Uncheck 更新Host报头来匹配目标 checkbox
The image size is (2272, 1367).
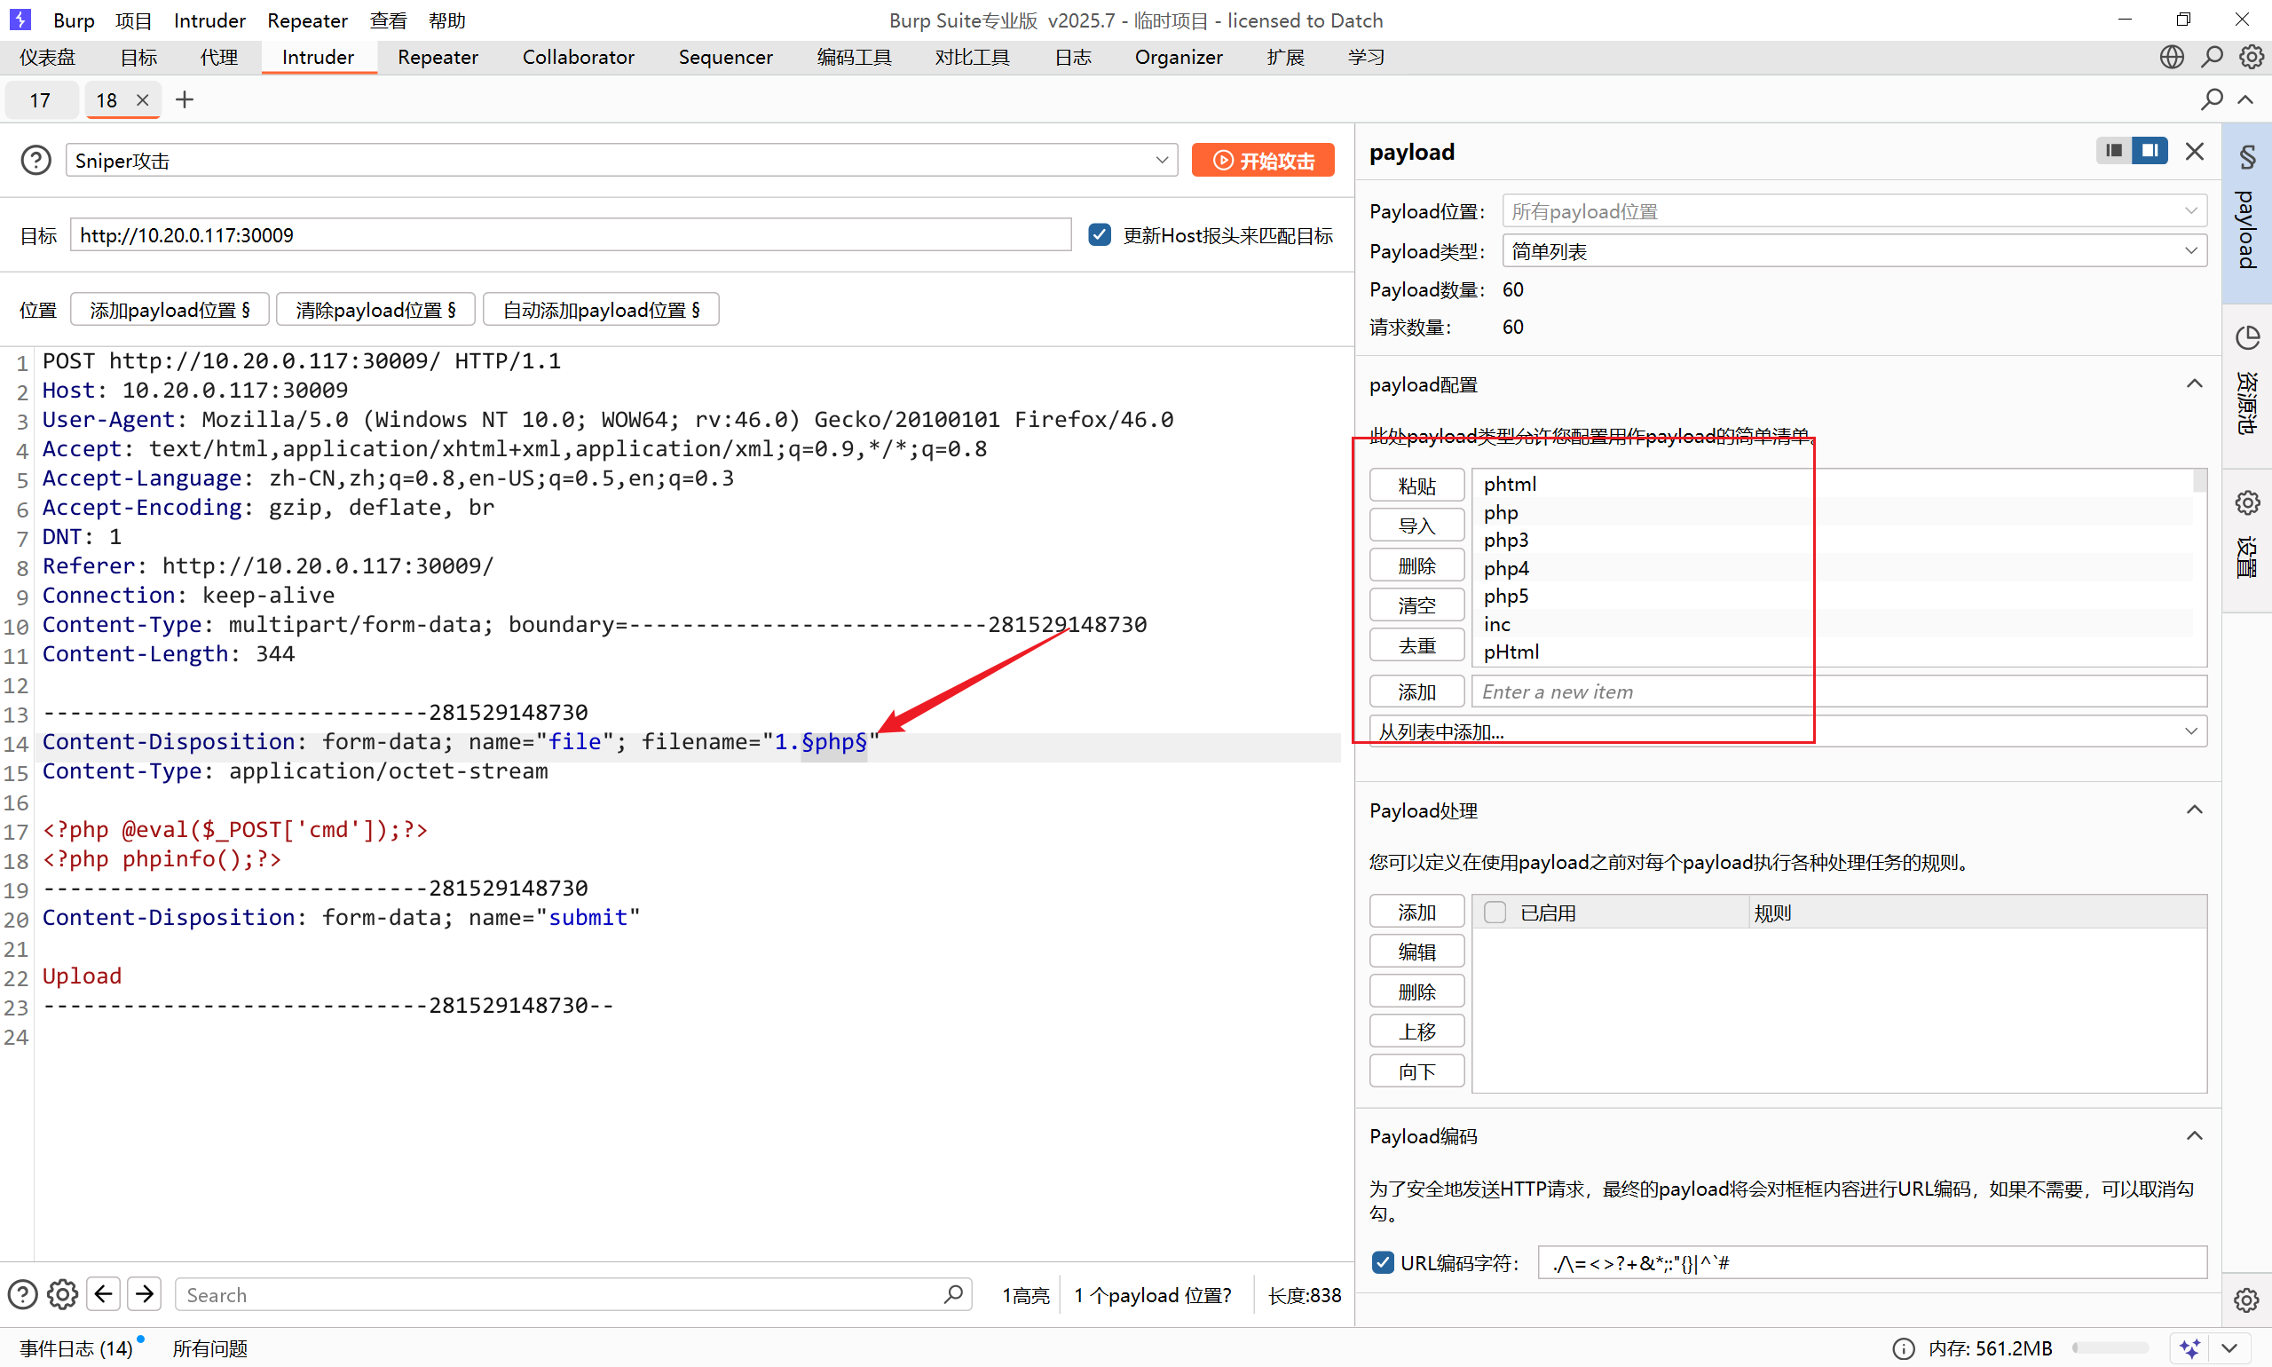click(x=1099, y=235)
